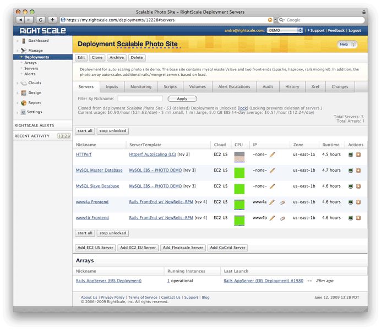Expand the Dashboard tree arrow
This screenshot has height=330, width=381.
(18, 41)
